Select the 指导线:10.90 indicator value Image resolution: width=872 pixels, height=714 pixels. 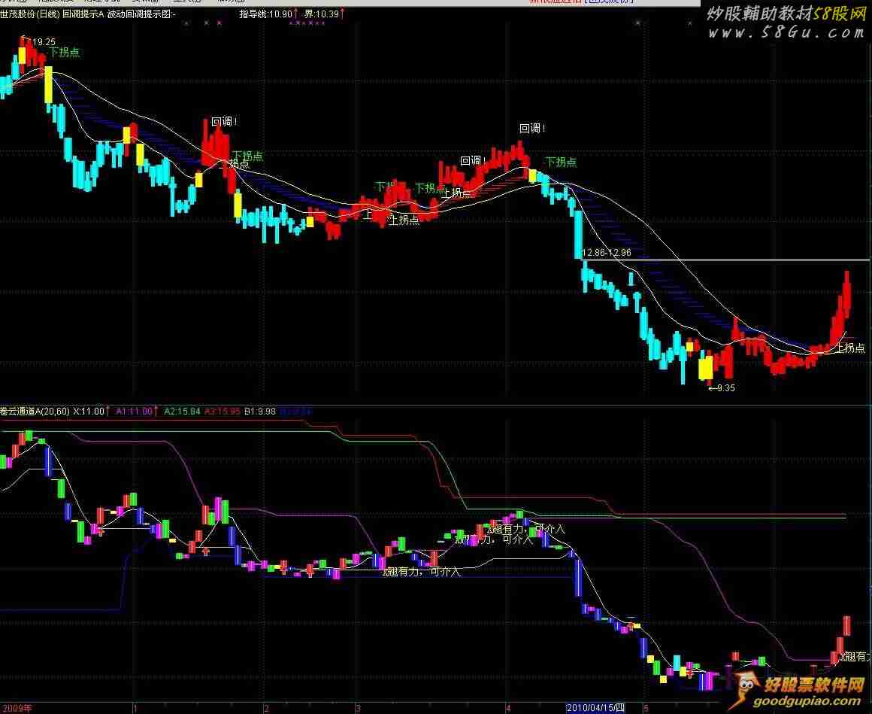click(265, 14)
